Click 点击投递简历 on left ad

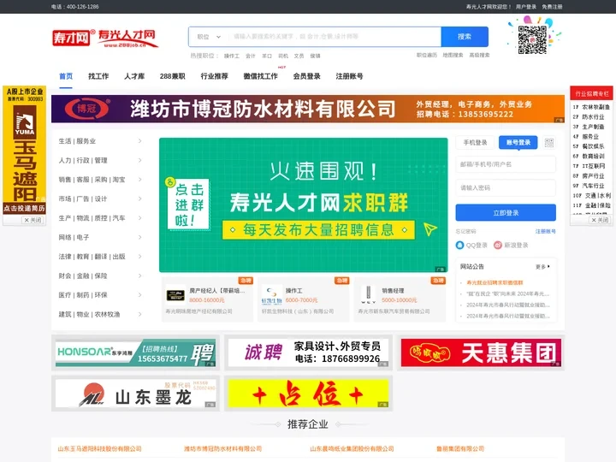coord(24,208)
